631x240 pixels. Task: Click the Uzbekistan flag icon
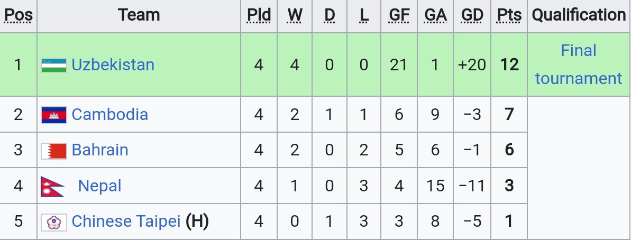(54, 65)
